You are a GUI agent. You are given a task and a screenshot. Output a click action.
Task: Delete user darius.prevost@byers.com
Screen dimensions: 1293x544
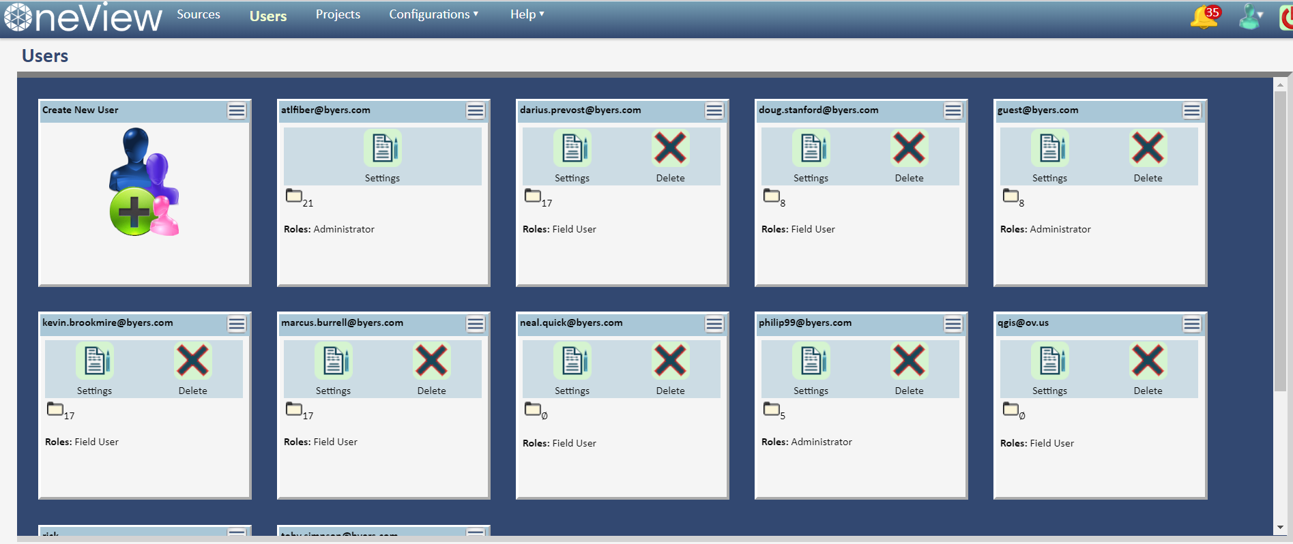pos(670,149)
